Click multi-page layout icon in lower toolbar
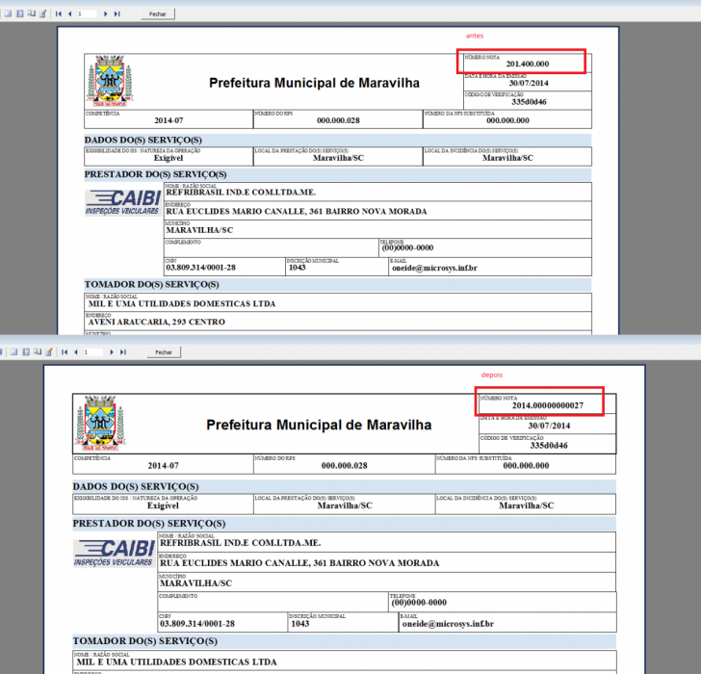Image resolution: width=701 pixels, height=674 pixels. click(x=26, y=352)
